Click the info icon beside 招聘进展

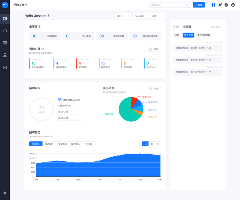42,49
